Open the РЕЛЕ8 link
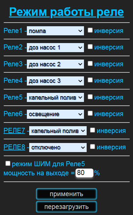133x215 pixels. click(14, 147)
